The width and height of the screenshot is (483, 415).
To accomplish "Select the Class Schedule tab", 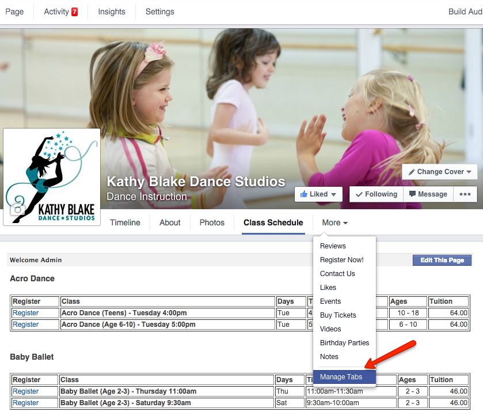I will click(x=273, y=222).
